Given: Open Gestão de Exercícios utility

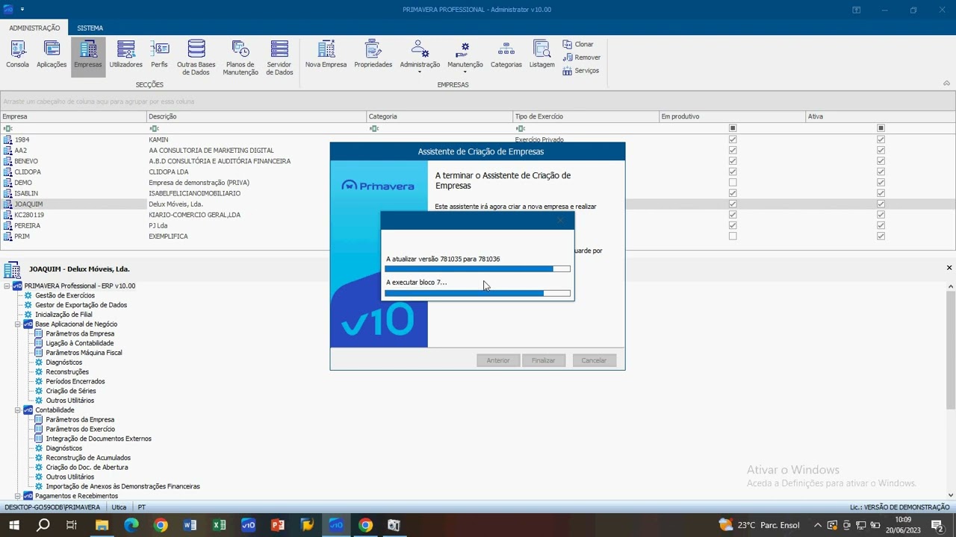Looking at the screenshot, I should click(65, 295).
